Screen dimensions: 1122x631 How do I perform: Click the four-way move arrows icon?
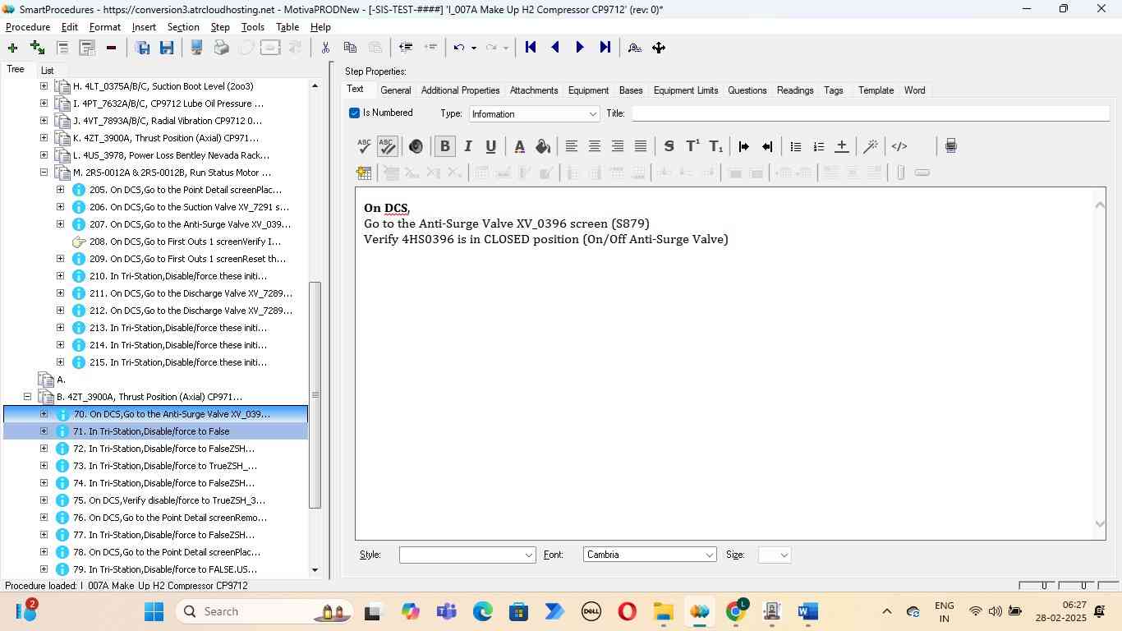coord(659,48)
